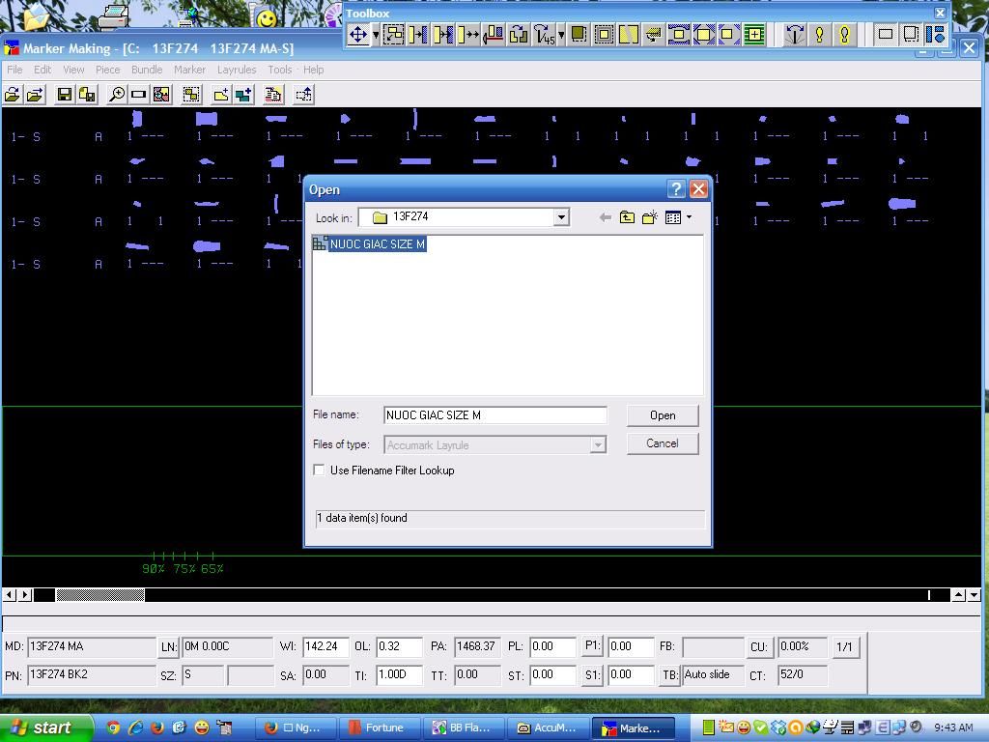The height and width of the screenshot is (742, 989).
Task: Click the File name input field
Action: pos(495,415)
